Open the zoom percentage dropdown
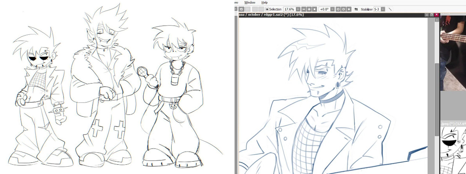 (x=298, y=9)
